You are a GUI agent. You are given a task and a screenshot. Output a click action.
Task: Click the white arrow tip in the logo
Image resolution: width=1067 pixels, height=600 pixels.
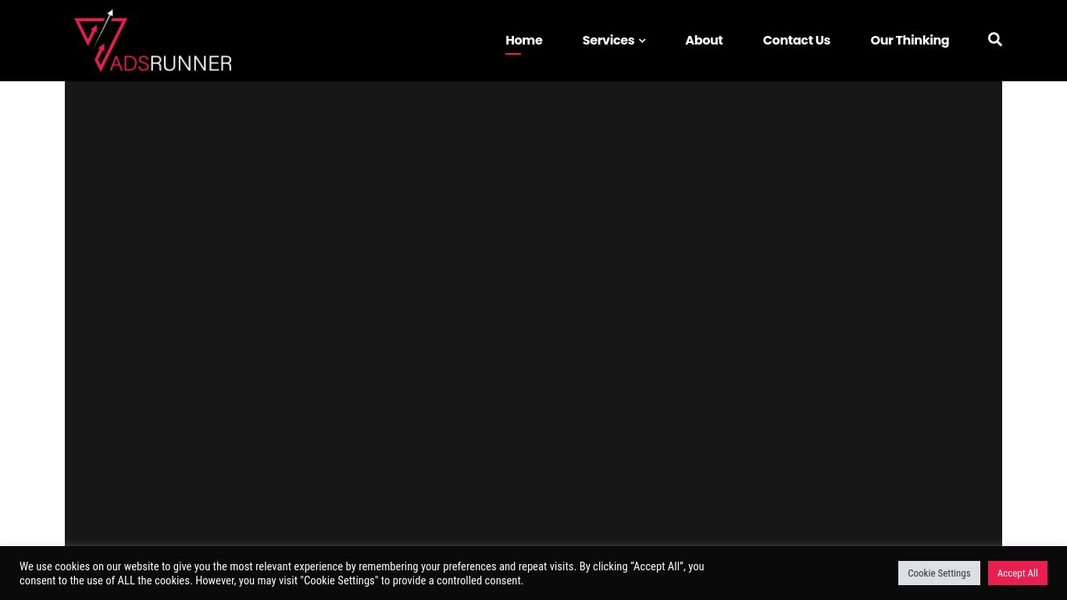coord(111,13)
